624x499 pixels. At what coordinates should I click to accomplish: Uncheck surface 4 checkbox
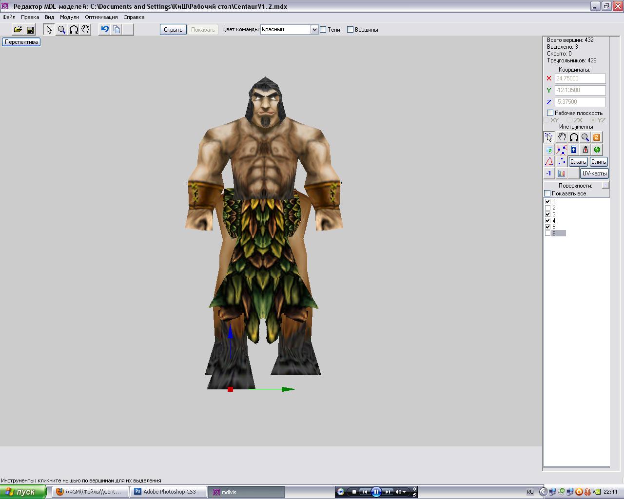547,220
